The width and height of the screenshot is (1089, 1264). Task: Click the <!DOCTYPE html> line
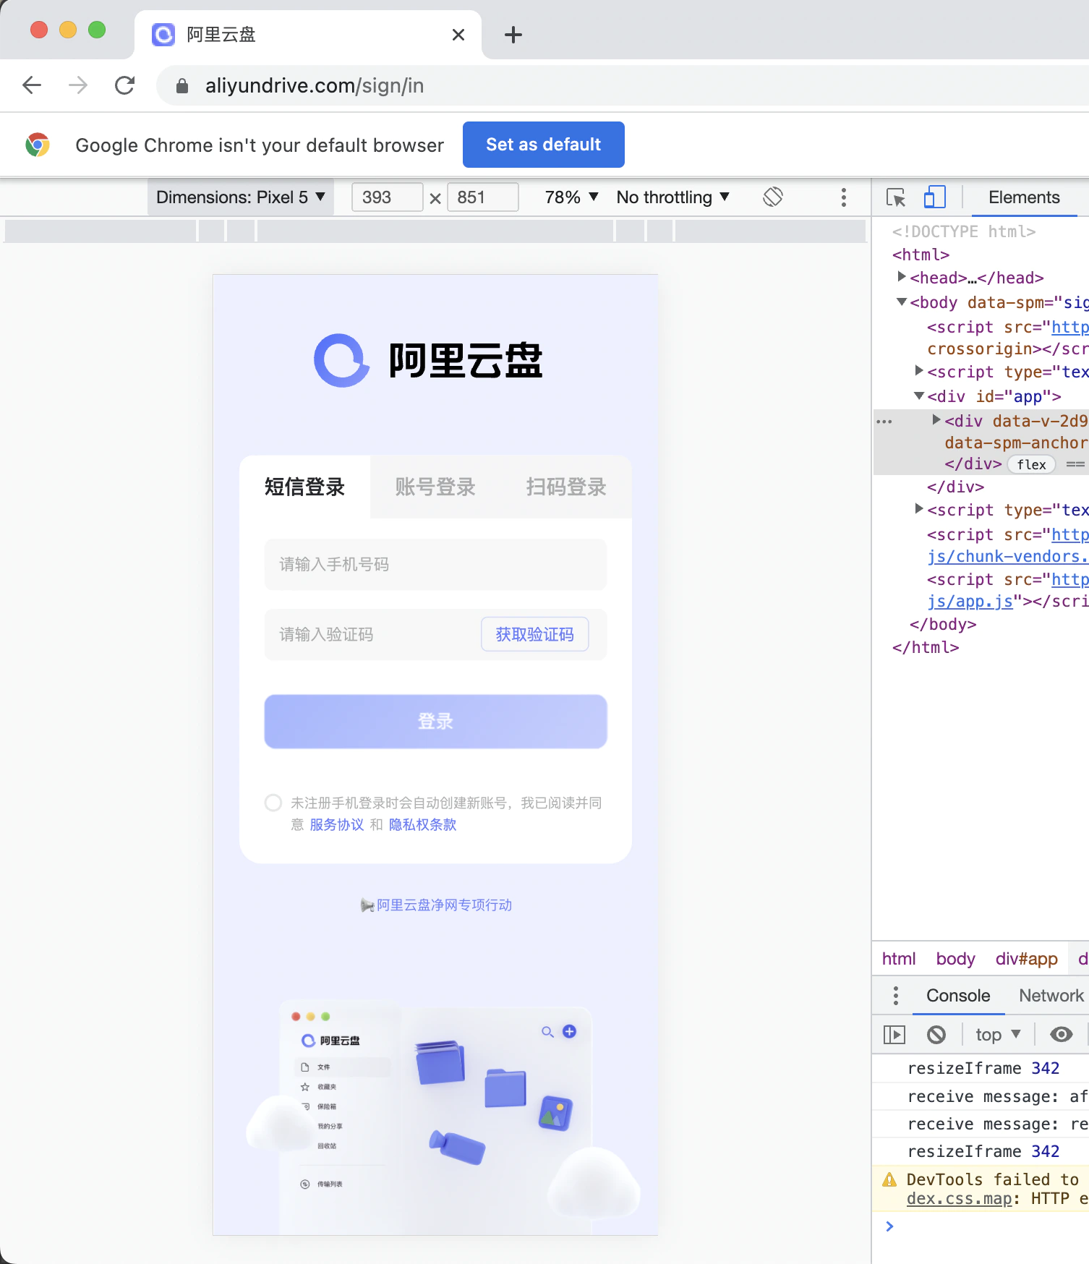[964, 231]
